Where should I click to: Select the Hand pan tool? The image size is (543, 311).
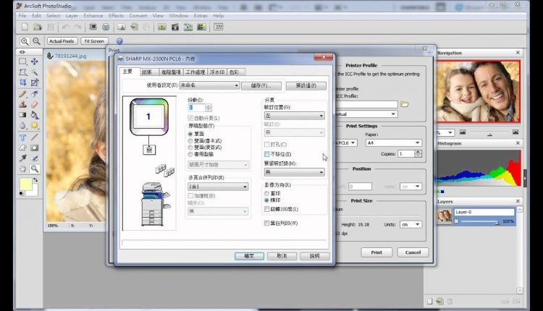click(22, 169)
